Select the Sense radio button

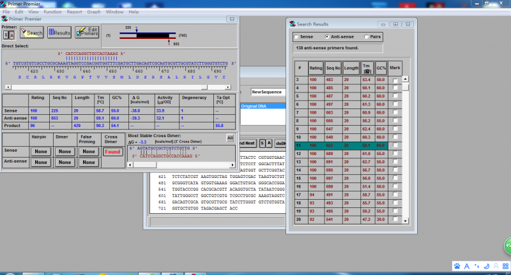coord(296,36)
